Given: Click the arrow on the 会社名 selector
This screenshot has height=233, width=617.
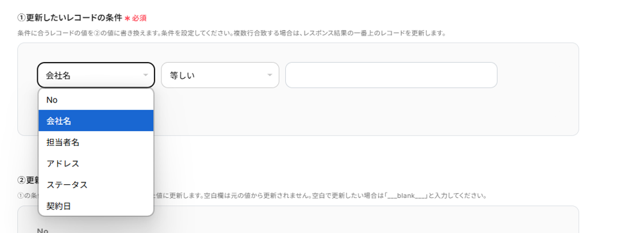Looking at the screenshot, I should pyautogui.click(x=145, y=75).
